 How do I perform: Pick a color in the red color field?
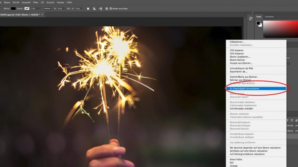pos(281,29)
